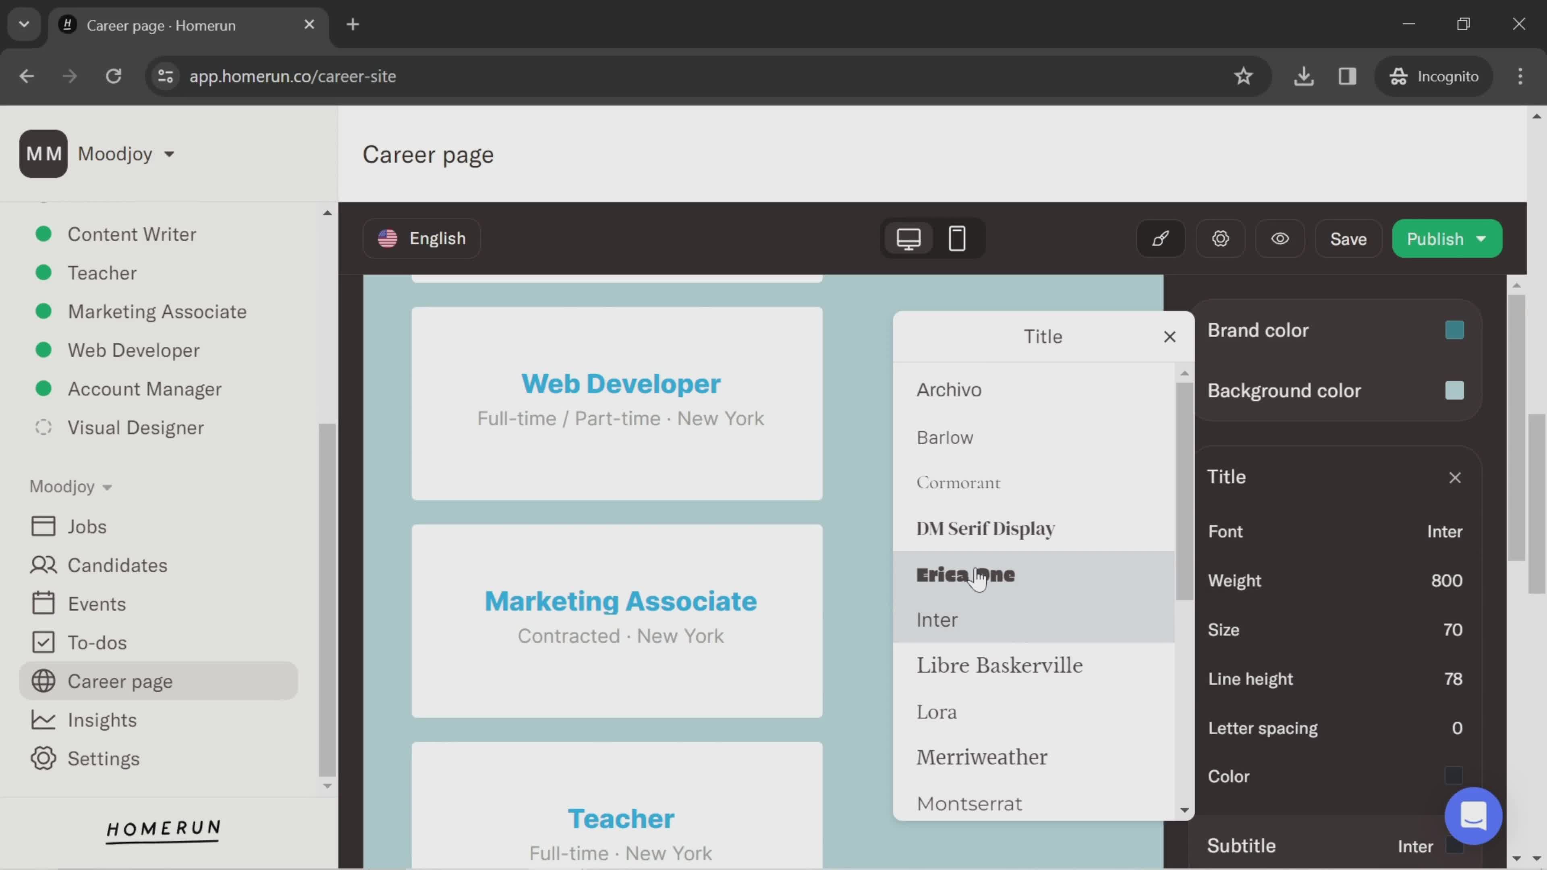Viewport: 1547px width, 870px height.
Task: Select the Lora font
Action: [x=1033, y=711]
